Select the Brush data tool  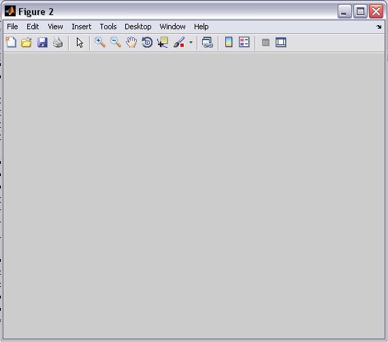(x=179, y=43)
